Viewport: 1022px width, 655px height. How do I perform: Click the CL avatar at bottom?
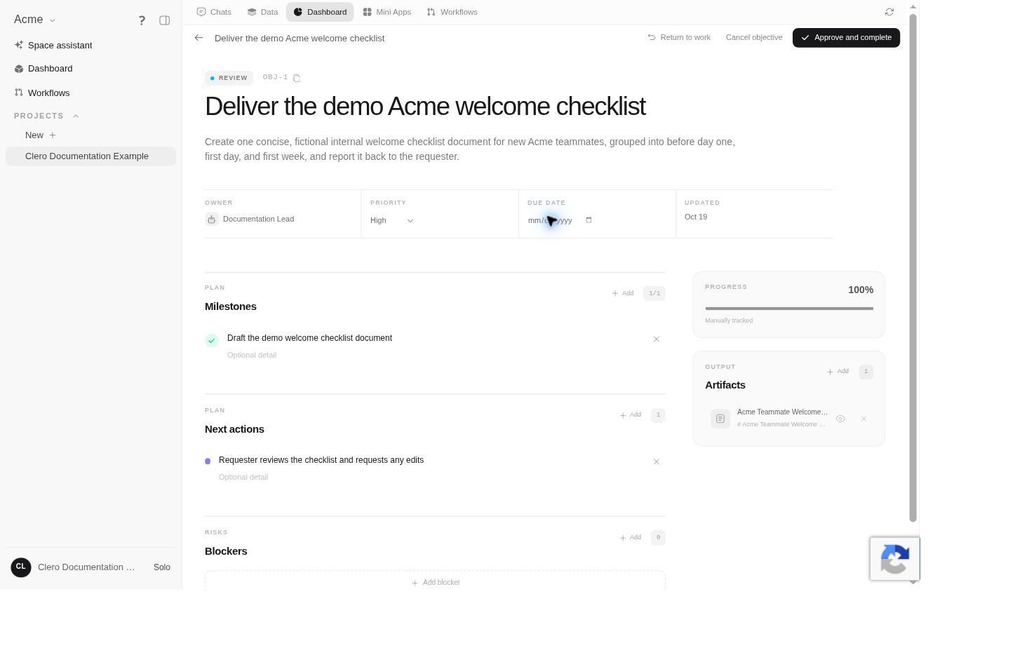coord(21,567)
